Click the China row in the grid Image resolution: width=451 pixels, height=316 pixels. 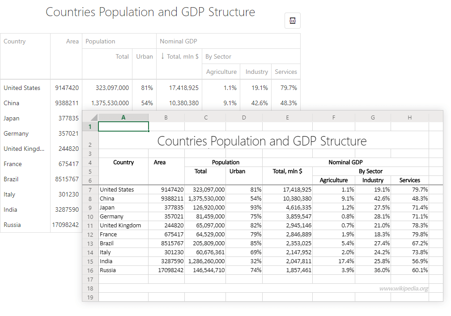coord(22,103)
